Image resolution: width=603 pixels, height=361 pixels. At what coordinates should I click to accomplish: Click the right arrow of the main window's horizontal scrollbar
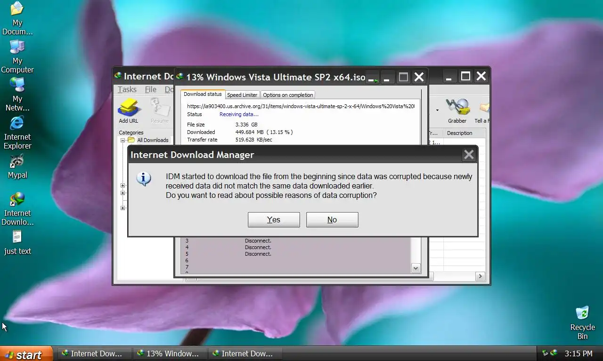coord(480,276)
